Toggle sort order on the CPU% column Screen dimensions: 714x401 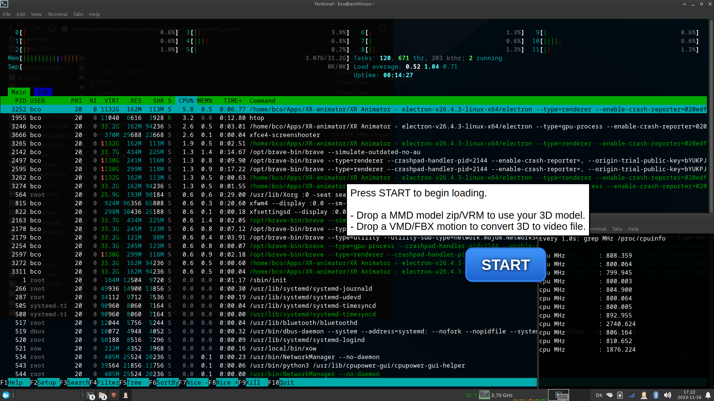point(186,101)
